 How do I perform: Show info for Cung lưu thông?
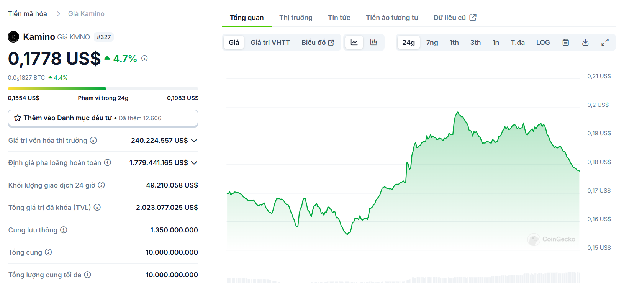64,230
